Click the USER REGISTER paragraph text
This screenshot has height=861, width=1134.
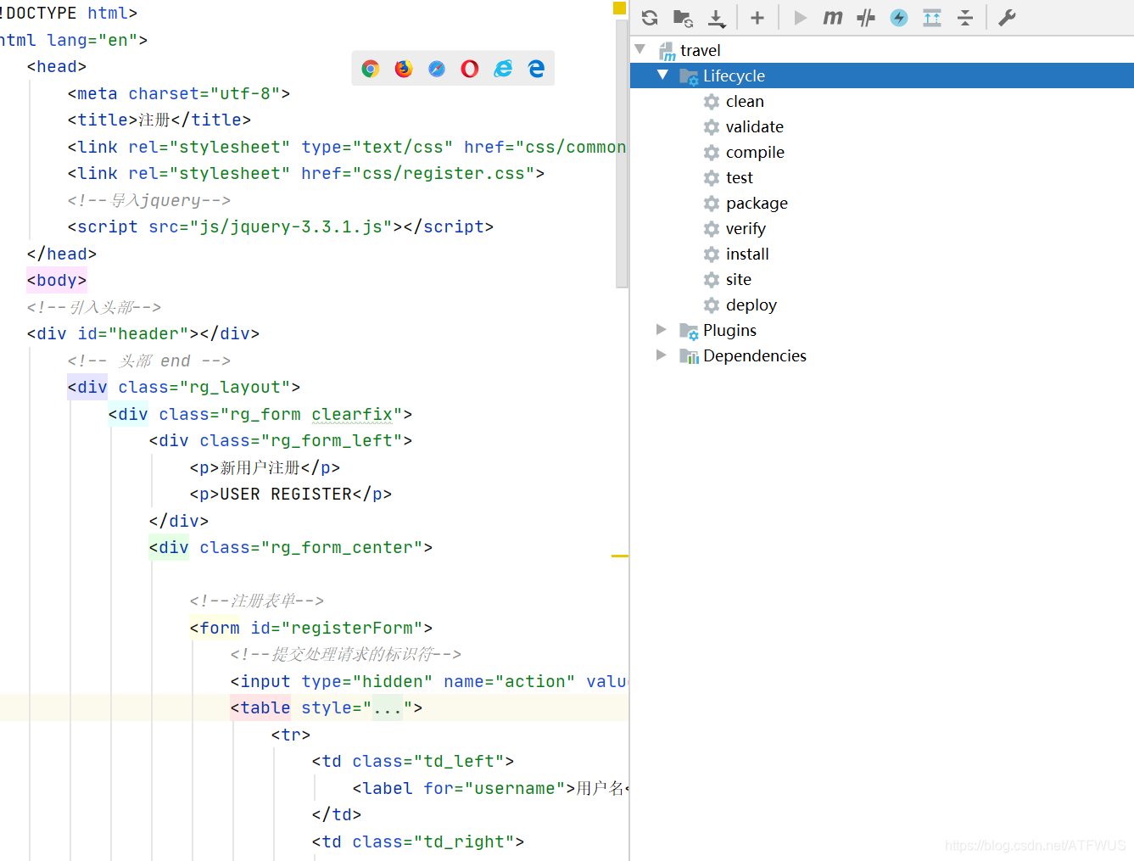pyautogui.click(x=286, y=494)
